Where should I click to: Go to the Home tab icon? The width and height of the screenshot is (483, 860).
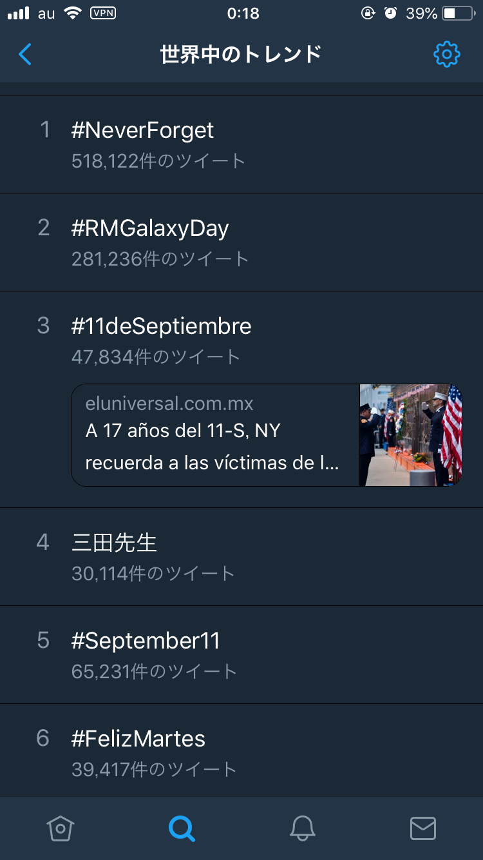[x=61, y=828]
